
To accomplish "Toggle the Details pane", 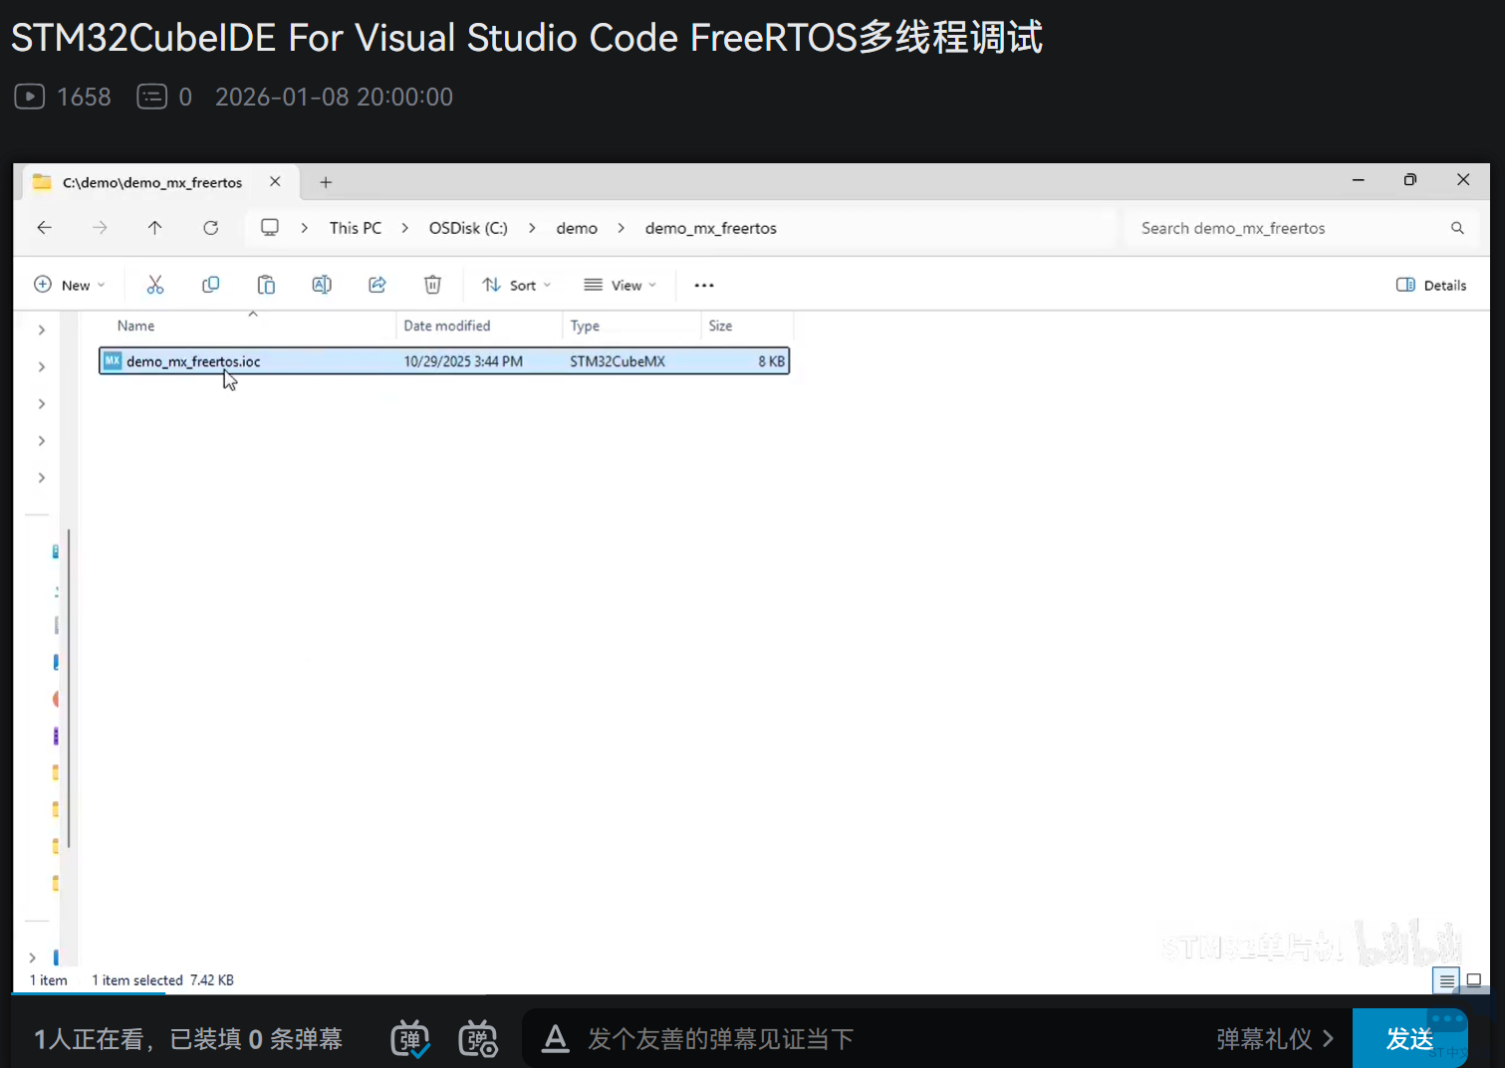I will click(1431, 285).
